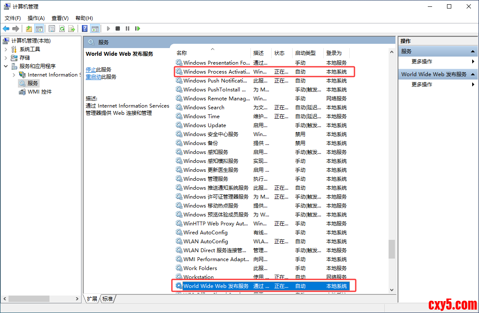Open 更多操作 submenu under World Wide Web

pyautogui.click(x=438, y=84)
